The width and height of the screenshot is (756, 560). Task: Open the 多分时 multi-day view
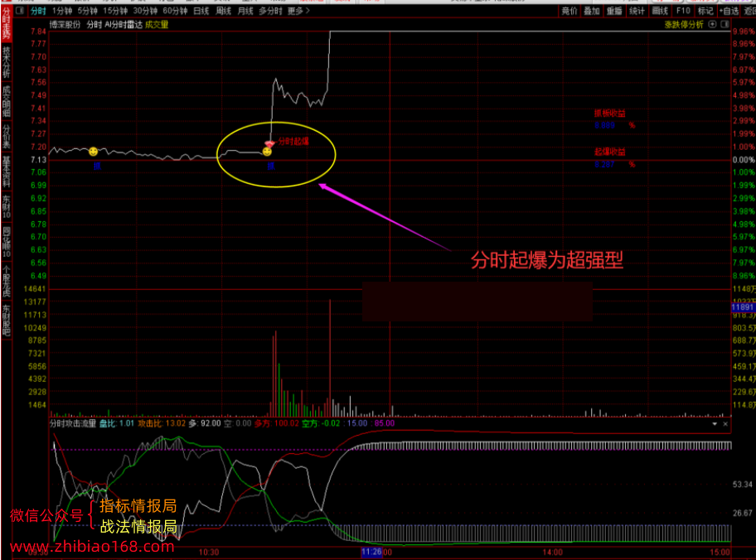[270, 11]
